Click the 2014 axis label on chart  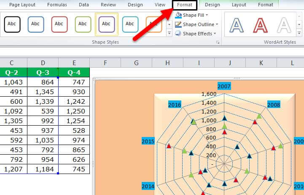coord(148,186)
